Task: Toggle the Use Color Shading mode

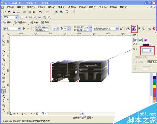Action: [146, 40]
